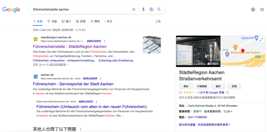Click the 儲存 save button
The width and height of the screenshot is (267, 132).
click(x=218, y=86)
